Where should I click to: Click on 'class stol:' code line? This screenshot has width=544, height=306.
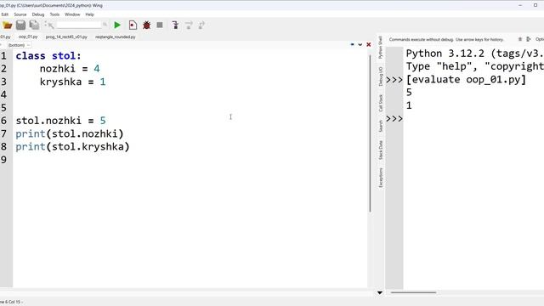(48, 56)
